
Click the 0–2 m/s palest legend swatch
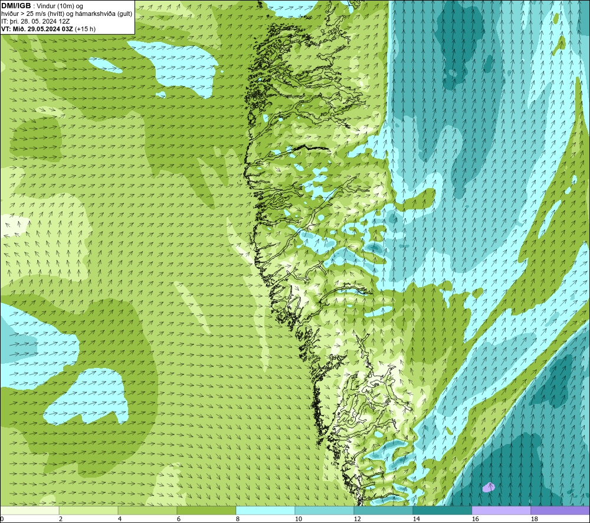[x=29, y=511]
